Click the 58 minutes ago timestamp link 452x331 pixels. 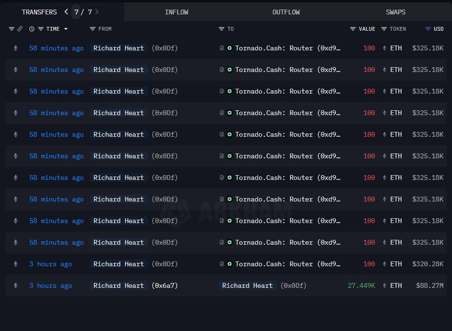(x=56, y=48)
